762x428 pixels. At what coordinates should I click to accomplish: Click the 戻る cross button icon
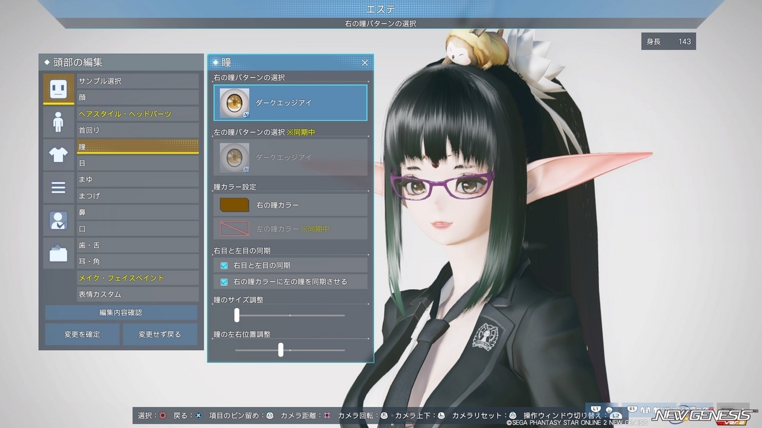[198, 415]
